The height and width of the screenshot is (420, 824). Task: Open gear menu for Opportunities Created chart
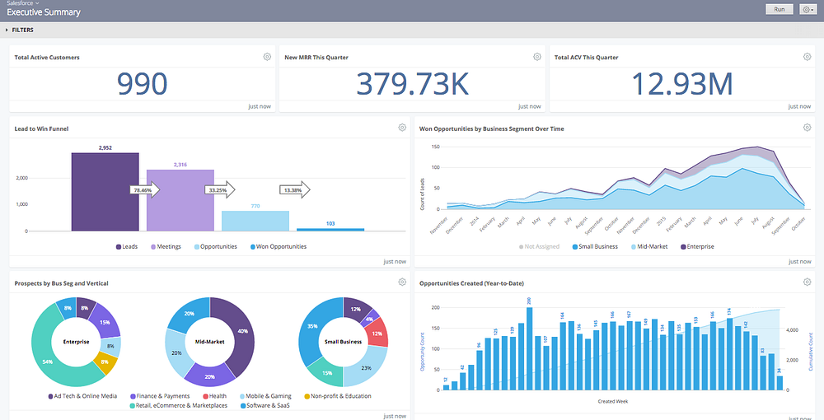pyautogui.click(x=808, y=282)
